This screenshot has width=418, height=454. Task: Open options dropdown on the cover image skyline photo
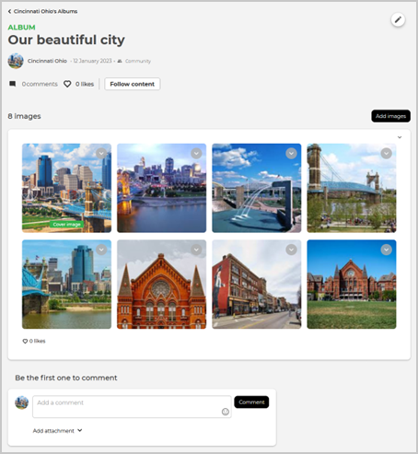[x=101, y=153]
